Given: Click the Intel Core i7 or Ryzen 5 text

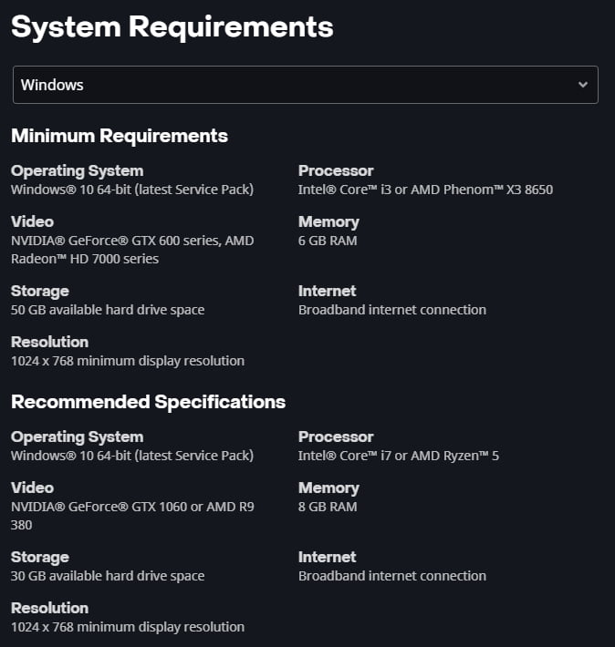Looking at the screenshot, I should pyautogui.click(x=399, y=456).
